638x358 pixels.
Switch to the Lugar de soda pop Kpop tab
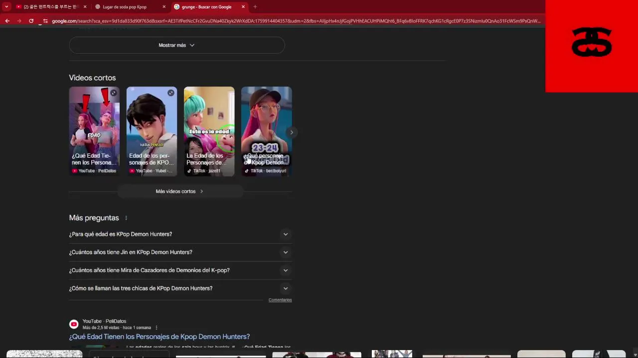[x=130, y=7]
